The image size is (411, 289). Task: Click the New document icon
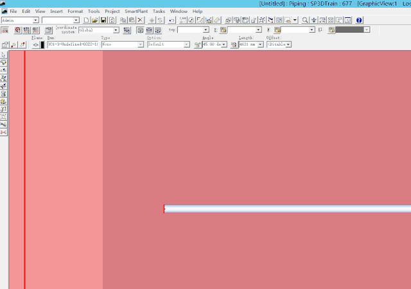[x=86, y=20]
